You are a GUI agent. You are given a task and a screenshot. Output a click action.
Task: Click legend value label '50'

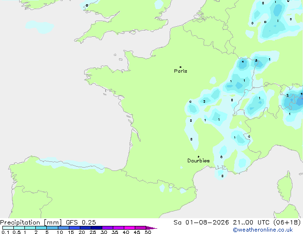pos(148,232)
